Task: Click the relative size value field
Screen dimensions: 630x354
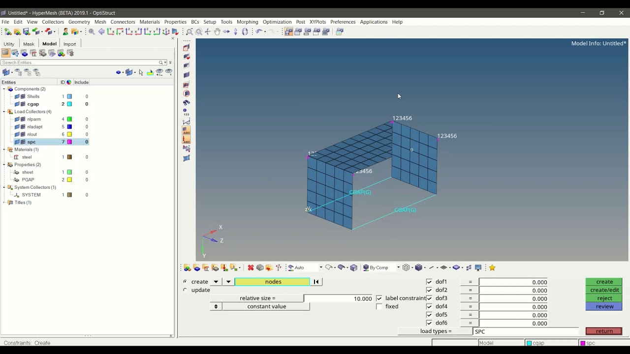Action: click(339, 298)
